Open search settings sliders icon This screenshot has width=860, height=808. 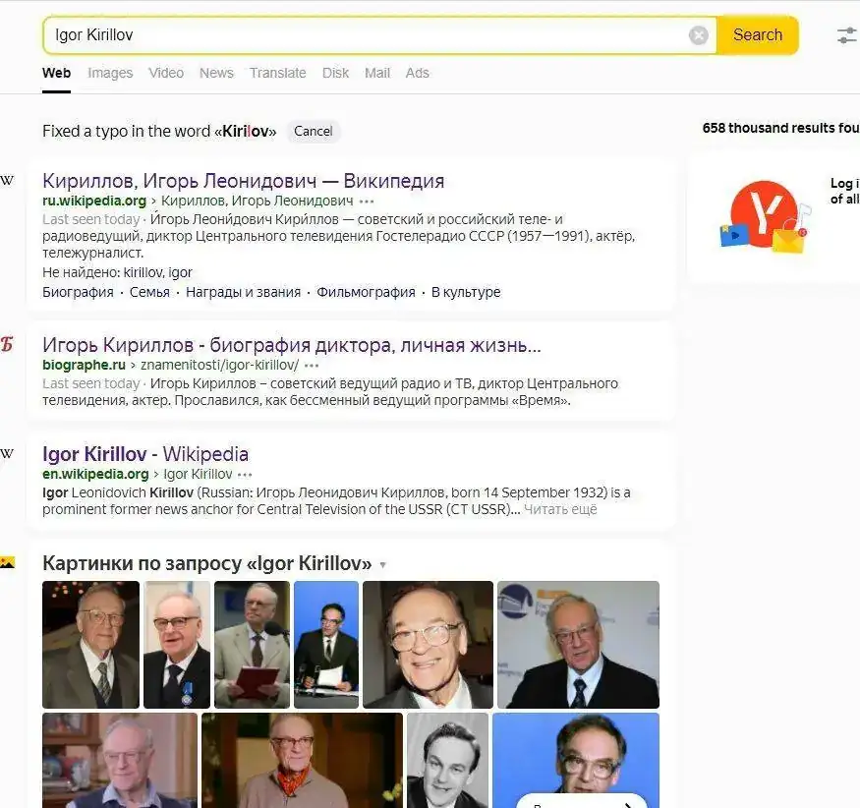pos(848,35)
